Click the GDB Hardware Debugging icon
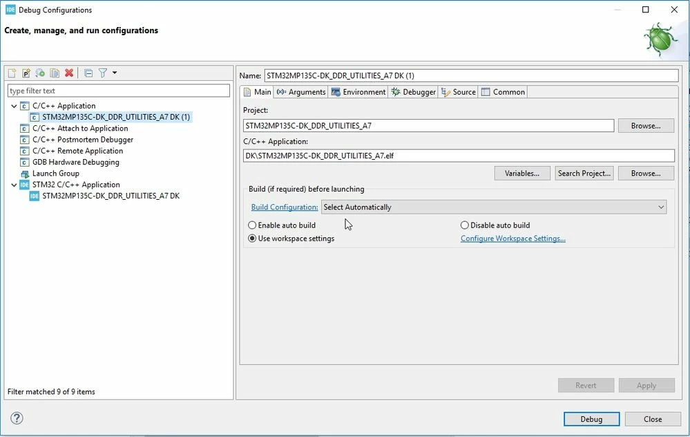The width and height of the screenshot is (690, 437). click(x=25, y=162)
